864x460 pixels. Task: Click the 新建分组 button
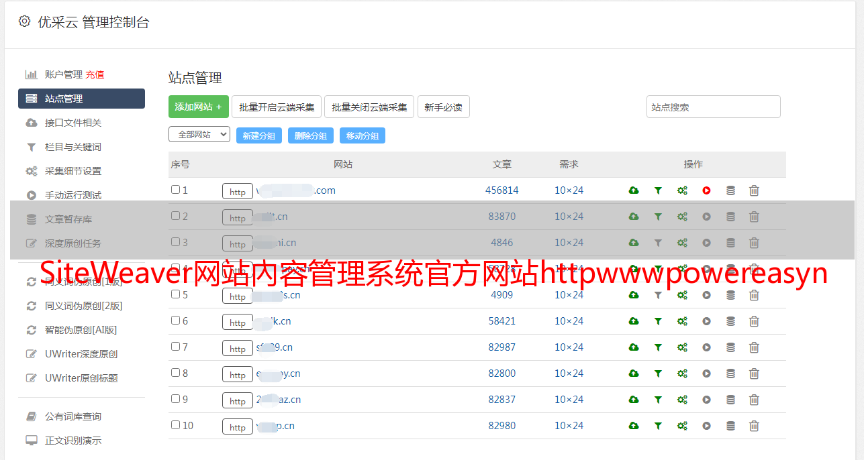click(x=259, y=135)
